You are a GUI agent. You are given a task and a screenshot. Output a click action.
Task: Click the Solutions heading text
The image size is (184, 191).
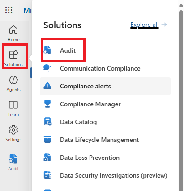point(62,25)
